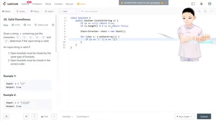Like the problem thumbs up
This screenshot has width=216, height=121.
(13, 25)
